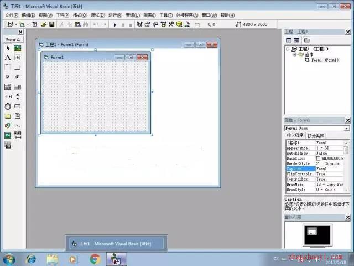Click the BackColor color swatch value

pos(319,158)
